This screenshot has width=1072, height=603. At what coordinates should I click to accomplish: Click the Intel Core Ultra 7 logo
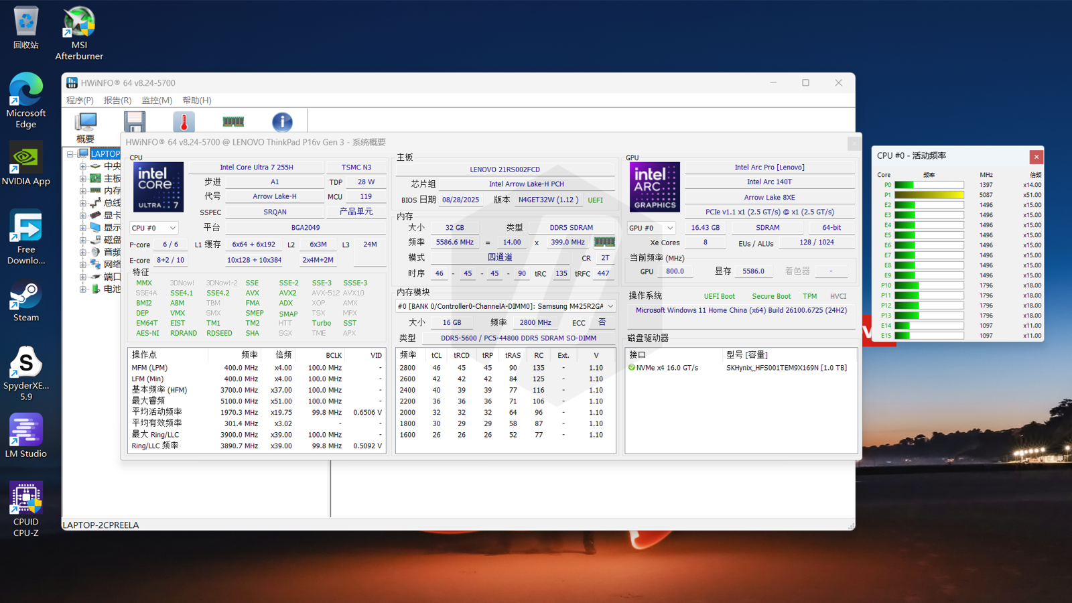click(x=158, y=187)
